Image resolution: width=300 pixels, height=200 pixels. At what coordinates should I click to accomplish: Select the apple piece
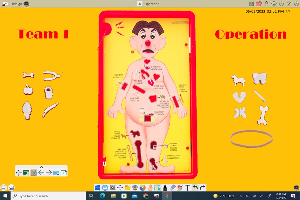coord(28,89)
